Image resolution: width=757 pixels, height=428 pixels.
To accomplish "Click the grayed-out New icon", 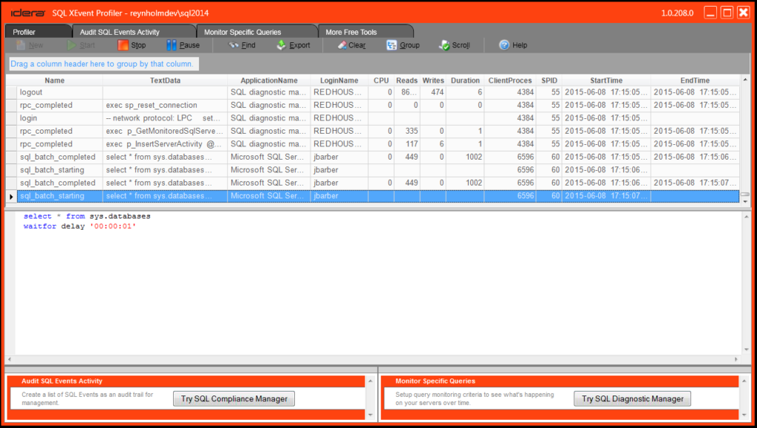I will (20, 45).
